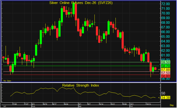Click the 7/27 date label
177x108 pixels.
point(26,104)
